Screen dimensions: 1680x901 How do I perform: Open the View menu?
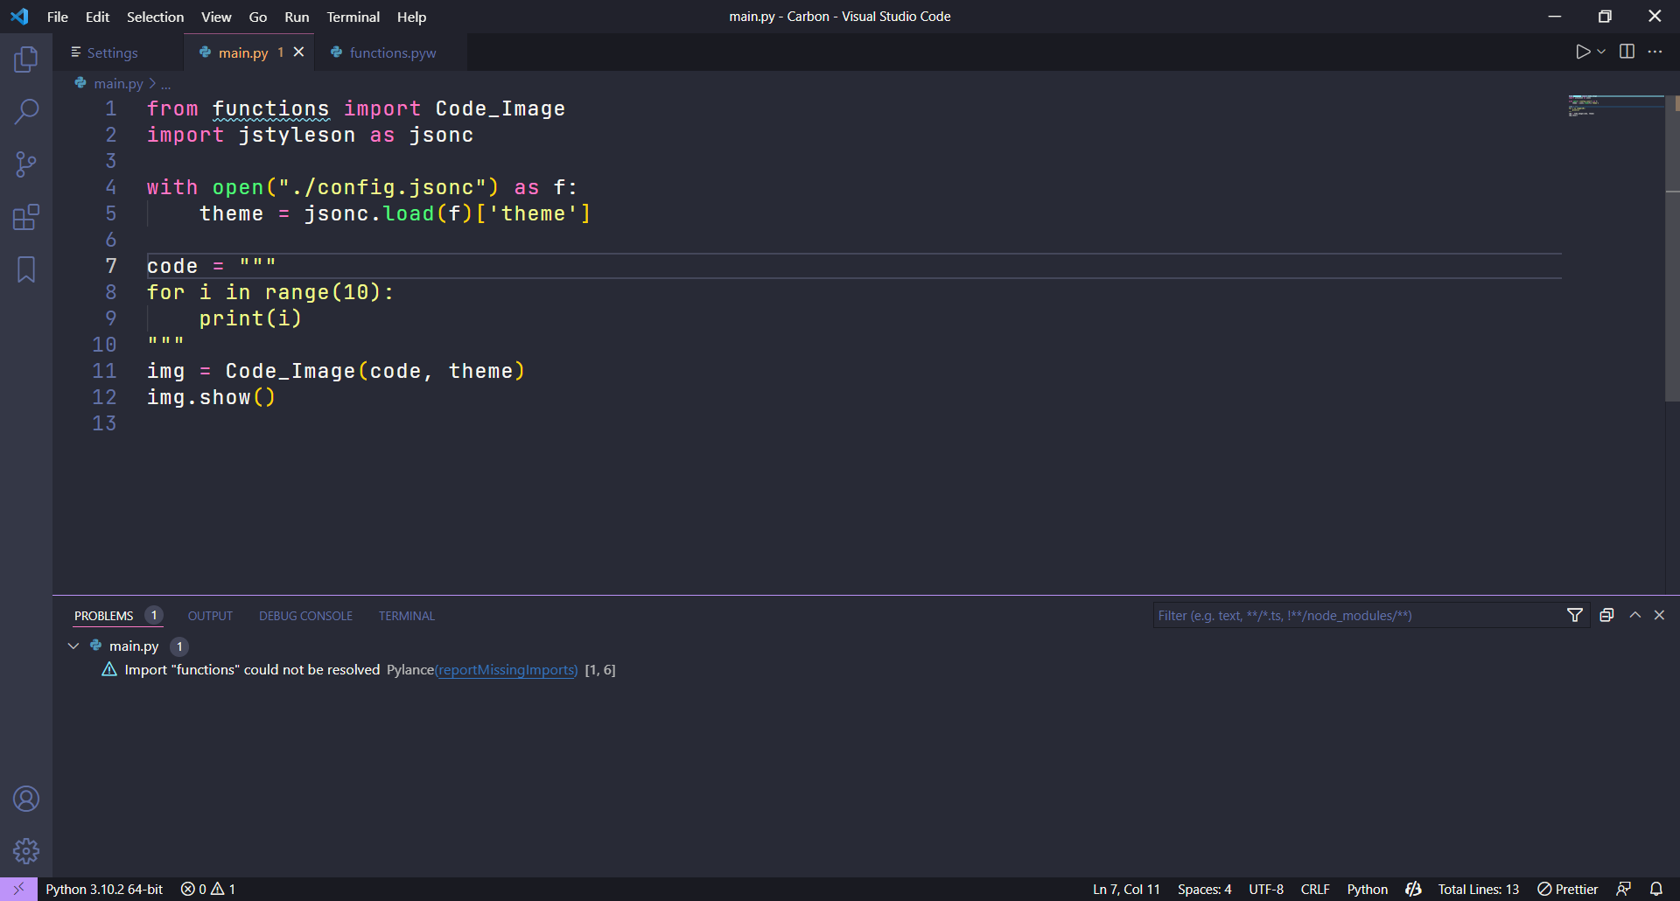tap(216, 17)
